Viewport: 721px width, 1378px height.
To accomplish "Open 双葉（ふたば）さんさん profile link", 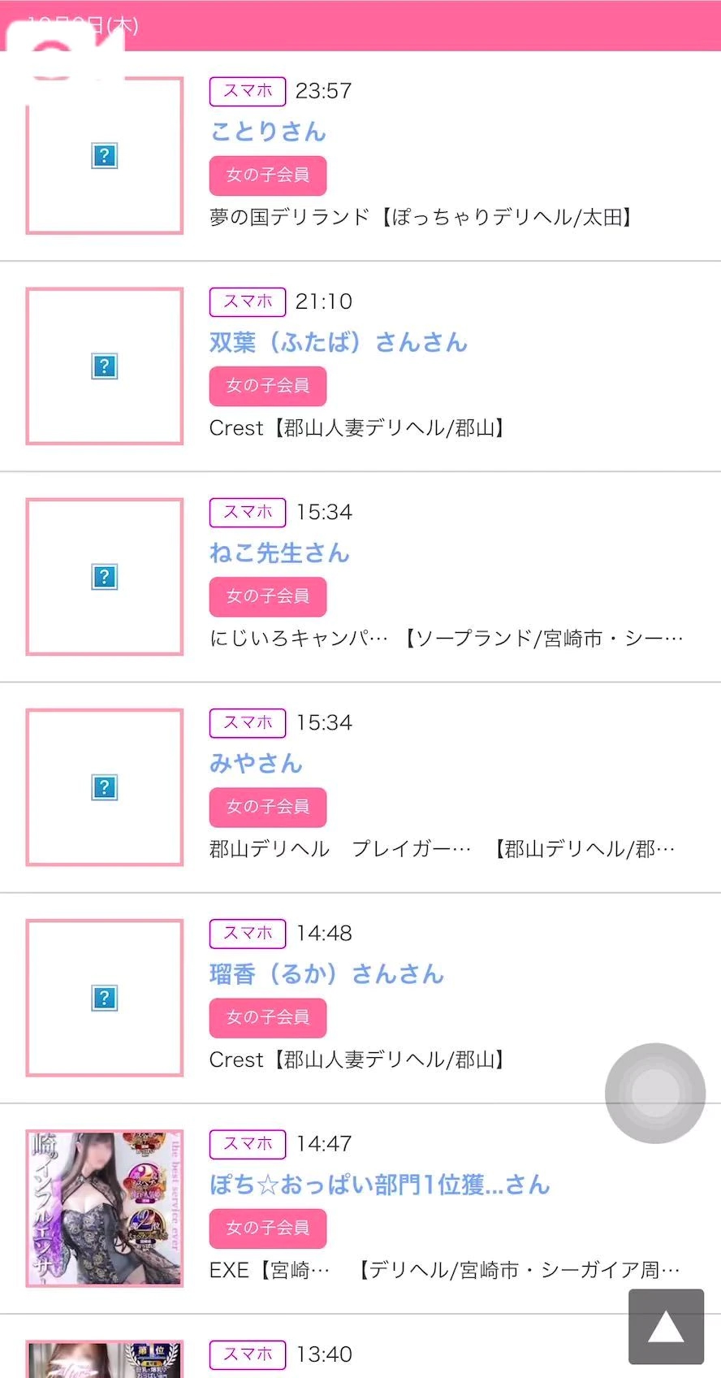I will (338, 342).
